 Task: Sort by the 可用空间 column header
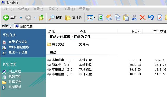pos(155,32)
